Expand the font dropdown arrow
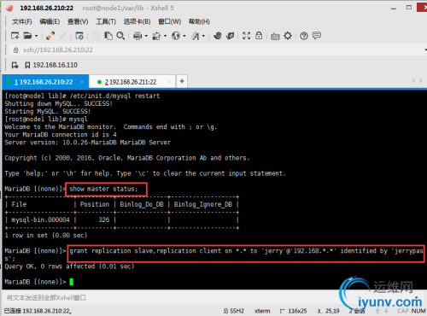Viewport: 427px width, 316px height. 203,36
